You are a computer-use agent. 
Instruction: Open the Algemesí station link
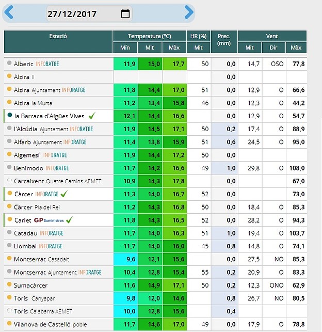click(x=27, y=155)
